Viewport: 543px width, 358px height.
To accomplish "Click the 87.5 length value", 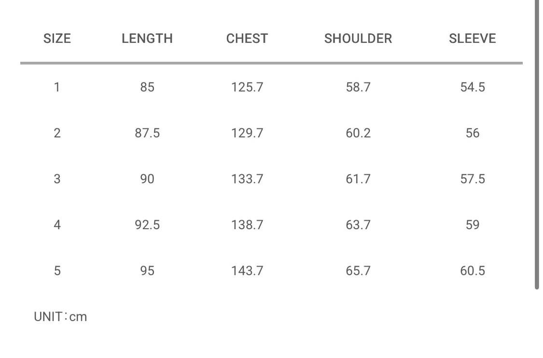I will [147, 133].
